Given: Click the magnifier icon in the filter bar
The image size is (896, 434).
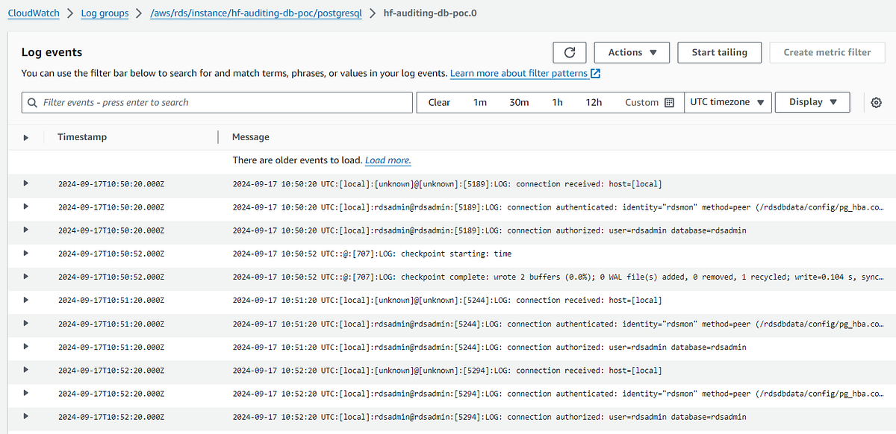Looking at the screenshot, I should click(x=32, y=102).
